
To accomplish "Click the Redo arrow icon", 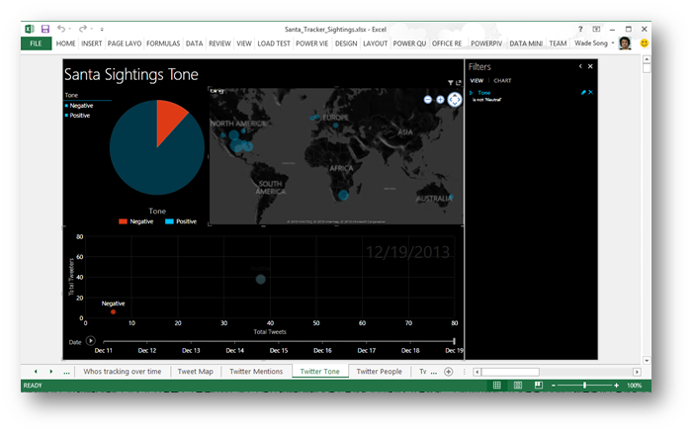I will (x=83, y=29).
